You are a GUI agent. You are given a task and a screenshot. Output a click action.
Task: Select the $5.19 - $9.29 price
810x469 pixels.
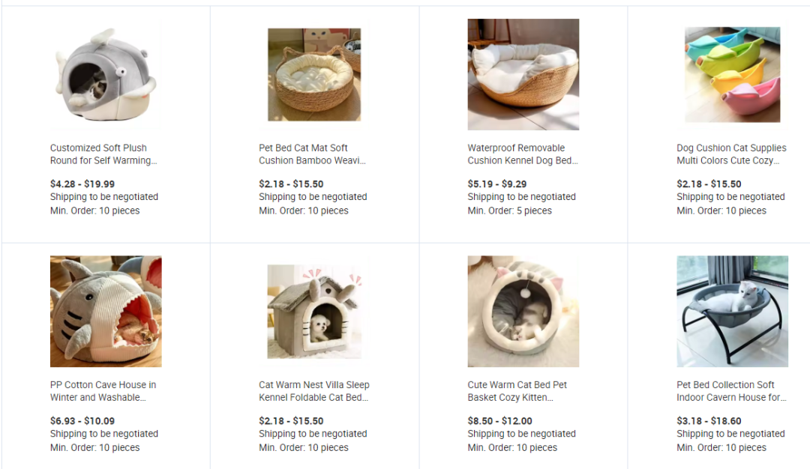[x=497, y=184]
